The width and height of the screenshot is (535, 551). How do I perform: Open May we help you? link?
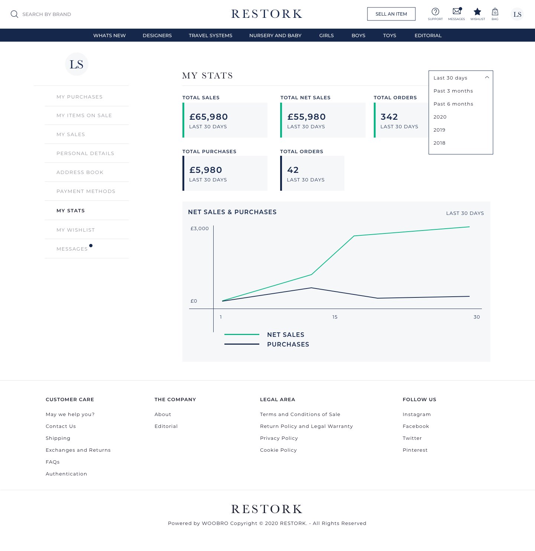tap(70, 414)
